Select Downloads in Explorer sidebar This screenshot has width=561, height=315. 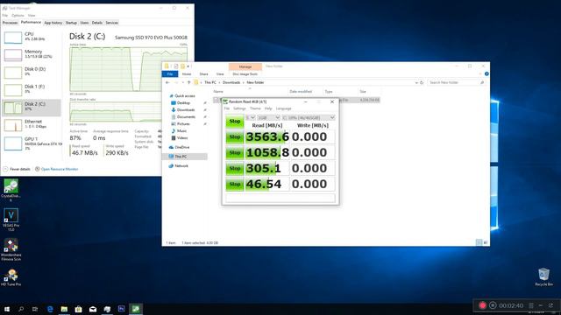point(186,110)
